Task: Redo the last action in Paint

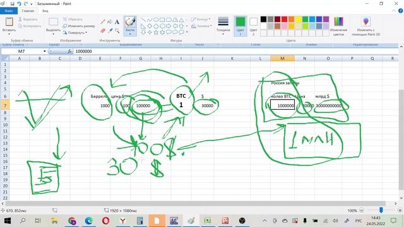Action: (25, 4)
